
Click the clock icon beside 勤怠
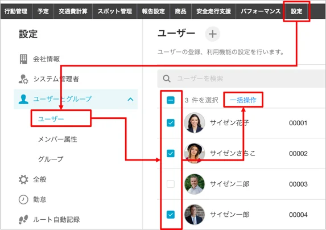pyautogui.click(x=23, y=199)
